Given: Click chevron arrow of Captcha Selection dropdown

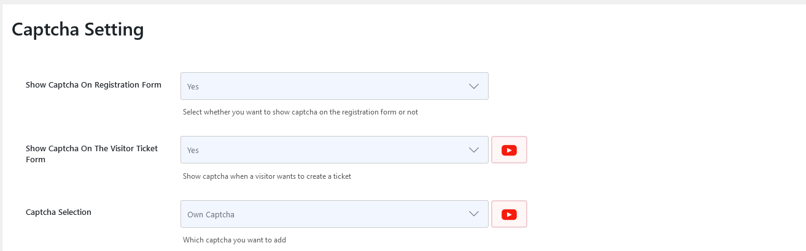Looking at the screenshot, I should (474, 214).
